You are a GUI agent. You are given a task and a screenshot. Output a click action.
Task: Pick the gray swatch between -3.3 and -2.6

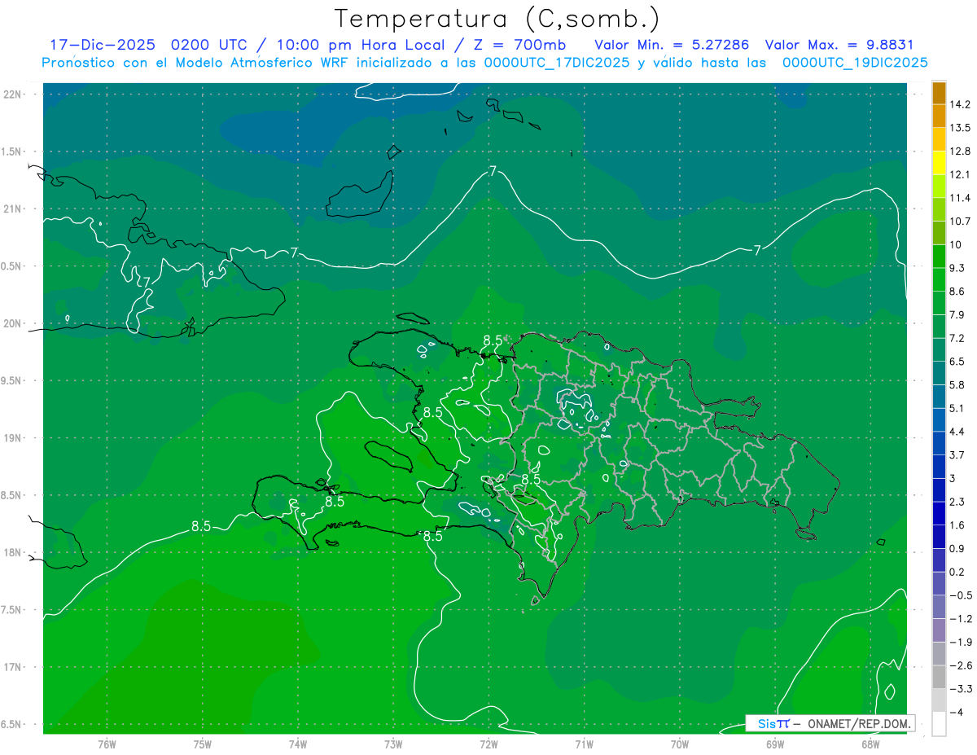click(x=939, y=677)
